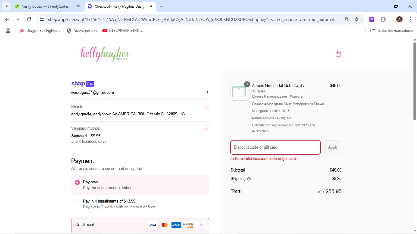417x234 pixels.
Task: Click the Standard · $9.95 shipping text
Action: [x=86, y=136]
